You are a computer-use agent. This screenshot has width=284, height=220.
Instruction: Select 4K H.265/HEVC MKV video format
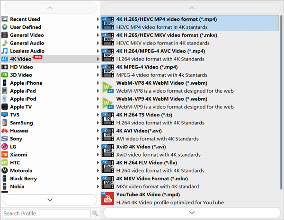190,39
